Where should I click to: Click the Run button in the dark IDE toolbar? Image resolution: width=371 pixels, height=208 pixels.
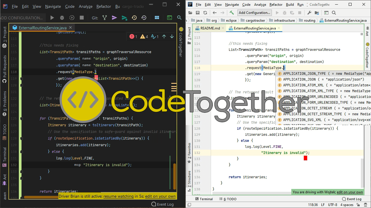pyautogui.click(x=52, y=18)
